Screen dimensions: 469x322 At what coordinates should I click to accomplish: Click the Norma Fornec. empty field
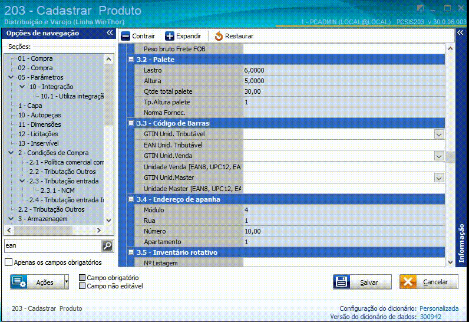click(344, 113)
